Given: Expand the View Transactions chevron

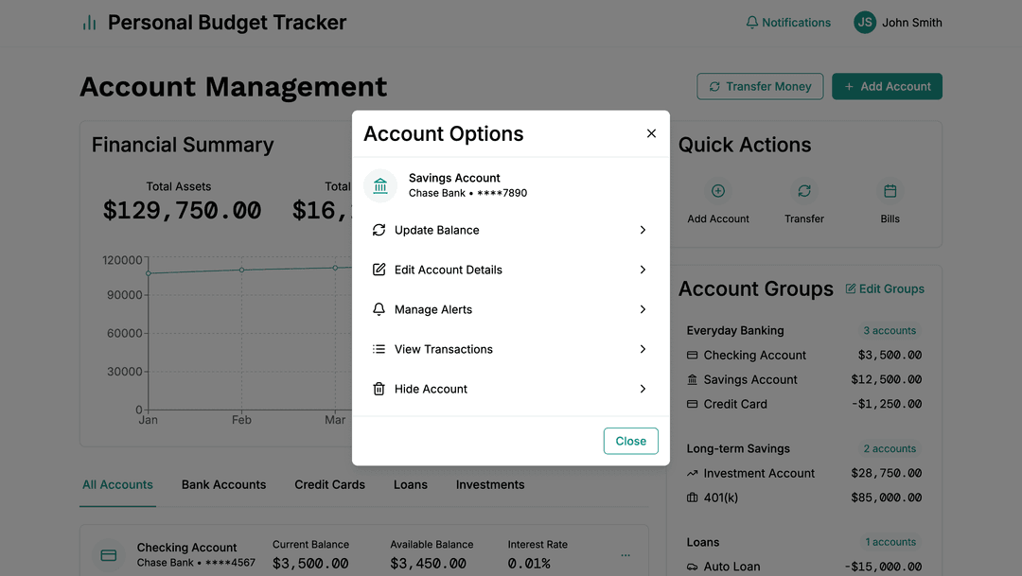Looking at the screenshot, I should [643, 349].
